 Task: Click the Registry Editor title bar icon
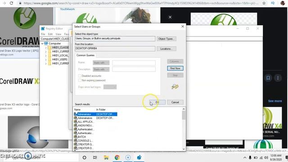tap(43, 29)
